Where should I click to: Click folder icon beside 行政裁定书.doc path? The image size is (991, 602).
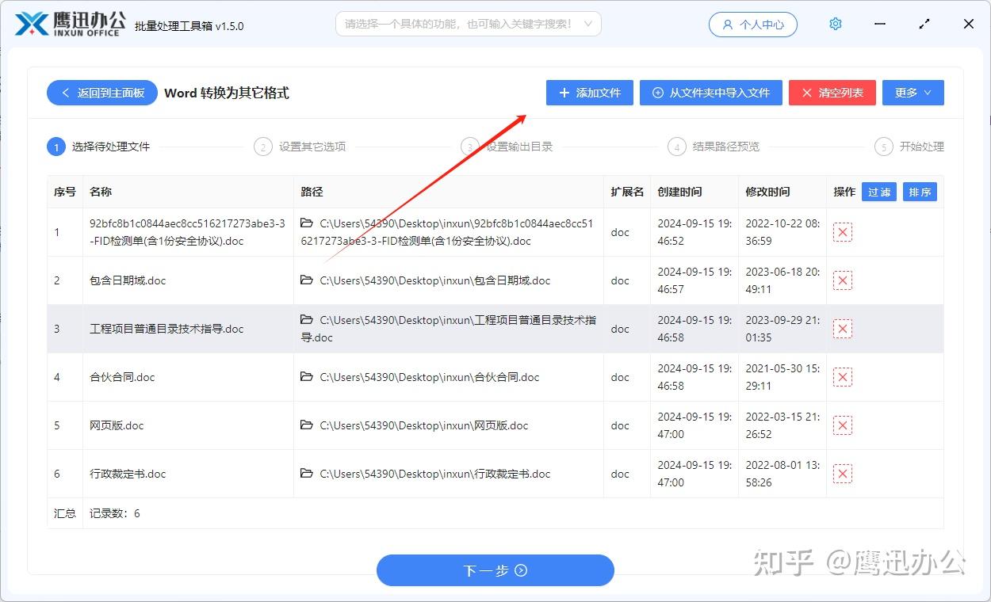click(x=306, y=474)
